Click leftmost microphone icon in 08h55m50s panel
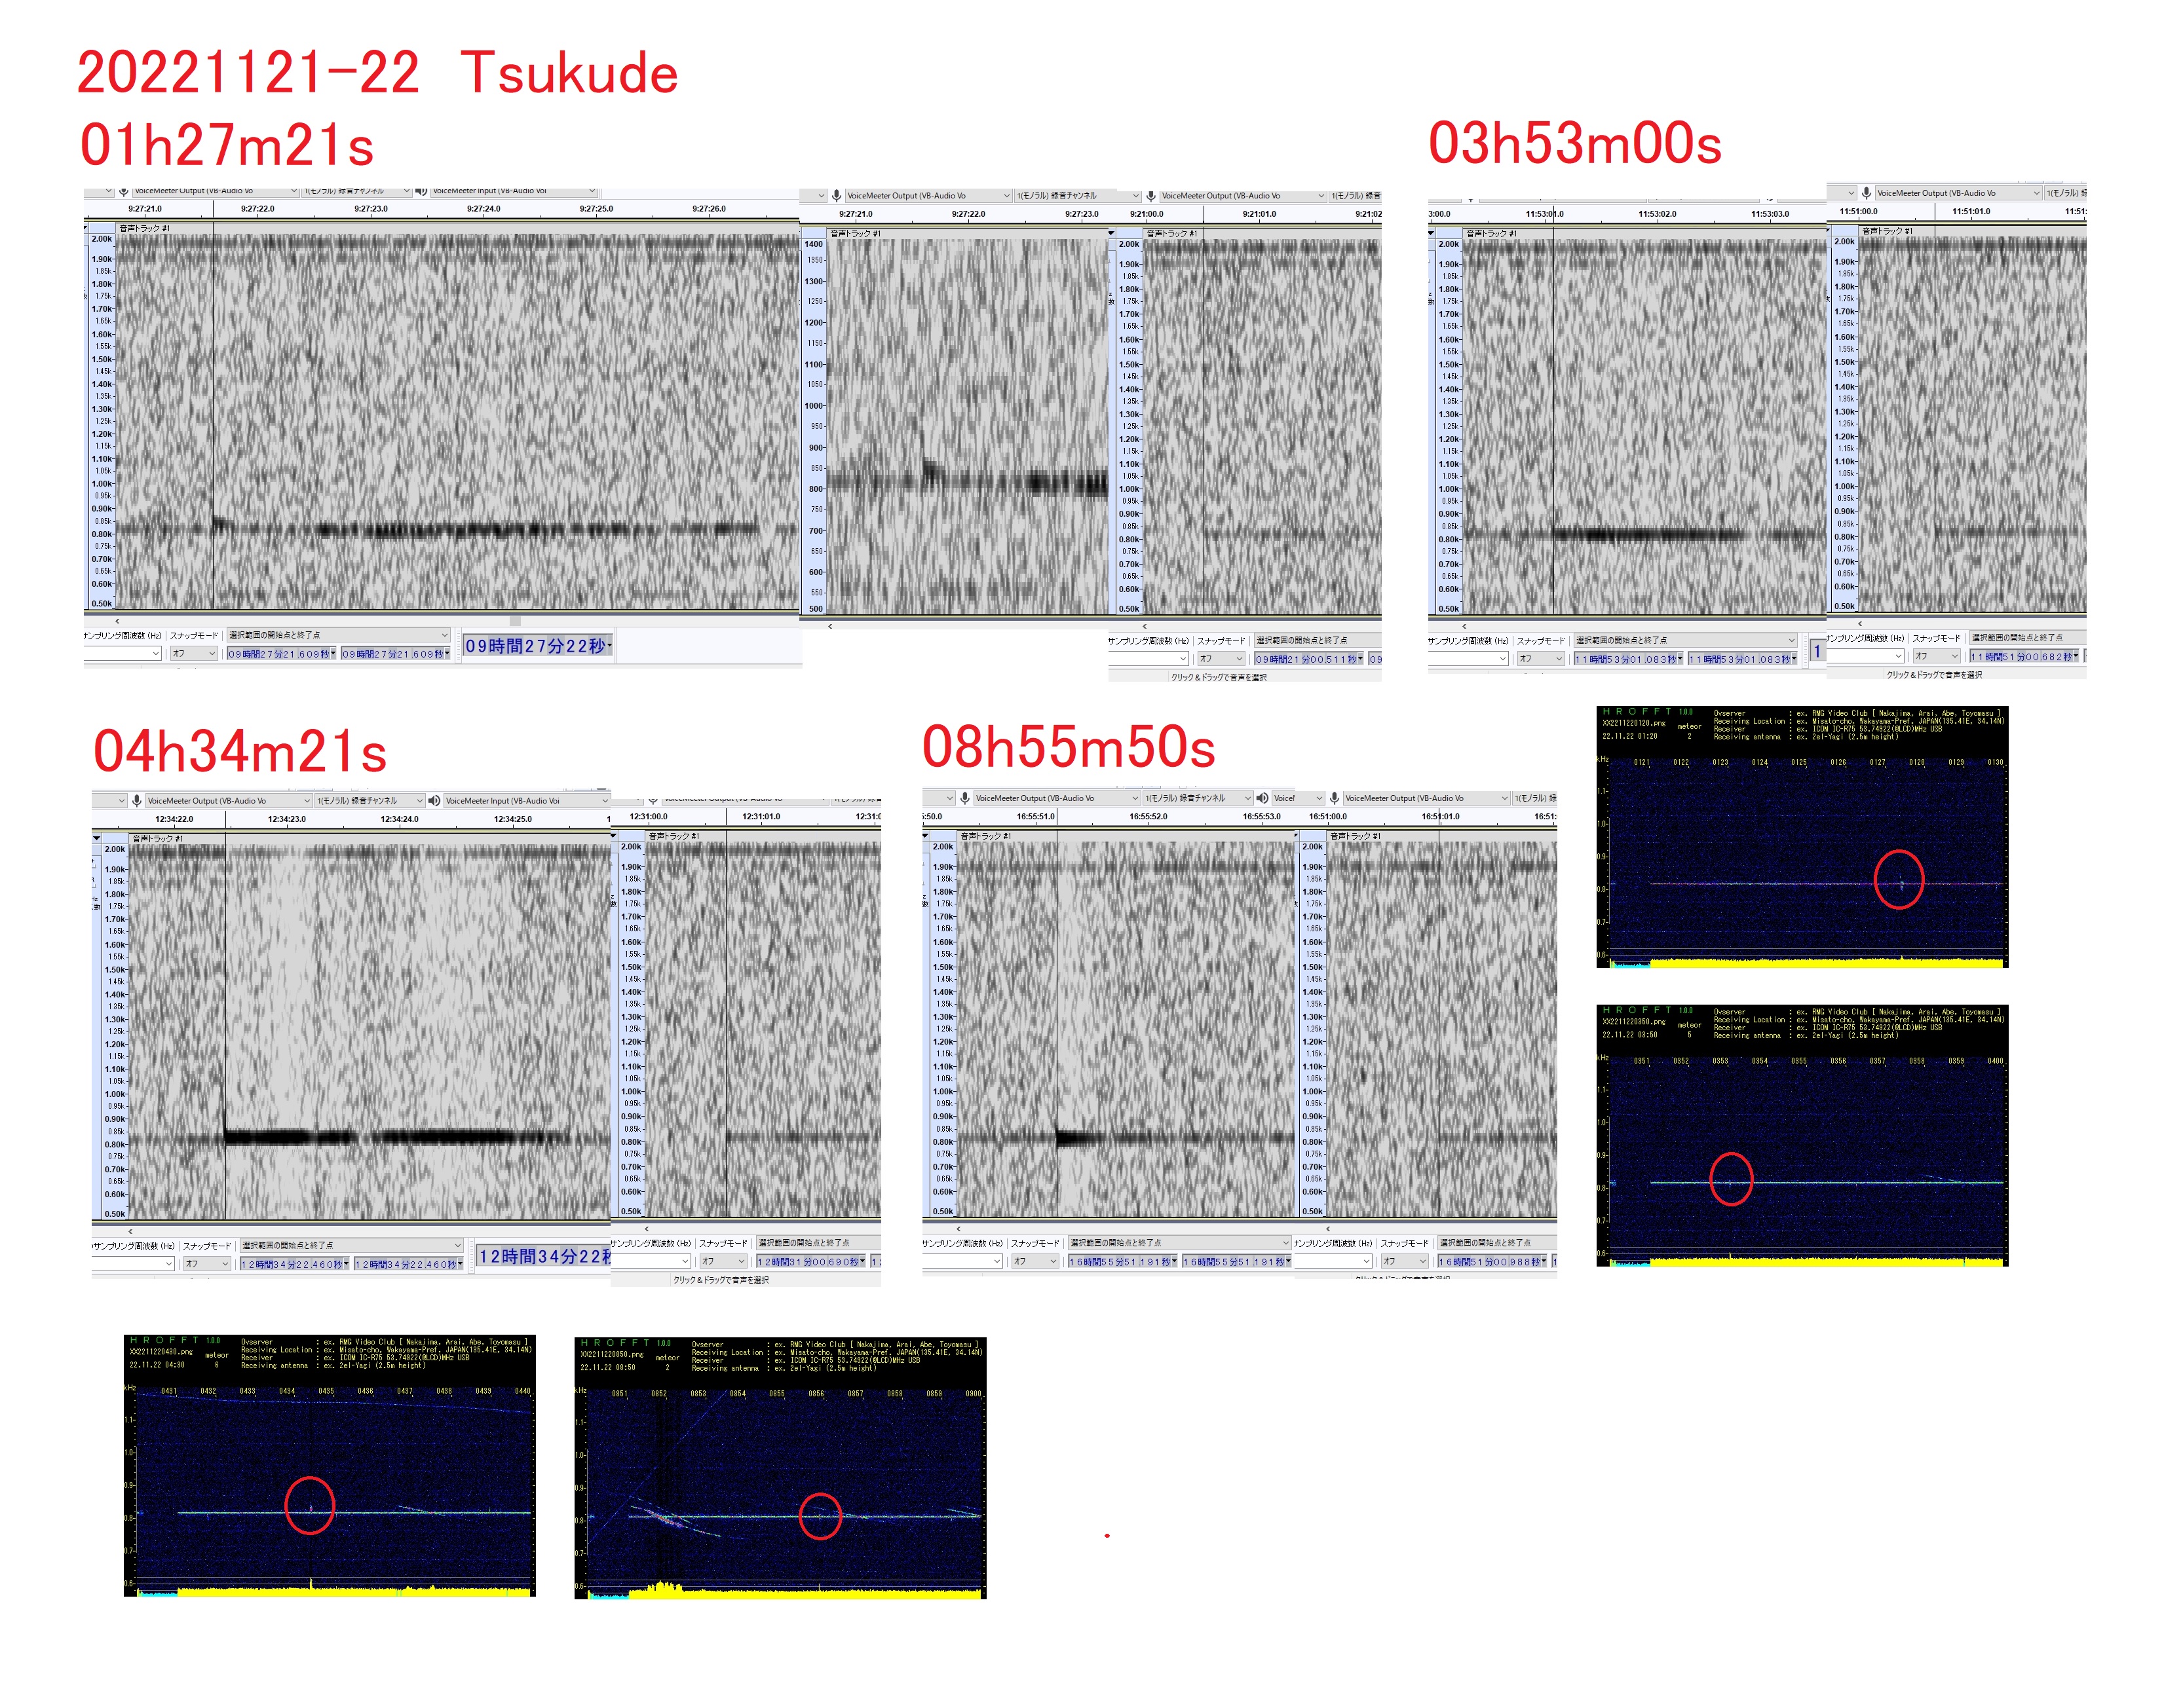This screenshot has width=2183, height=1708. point(964,798)
